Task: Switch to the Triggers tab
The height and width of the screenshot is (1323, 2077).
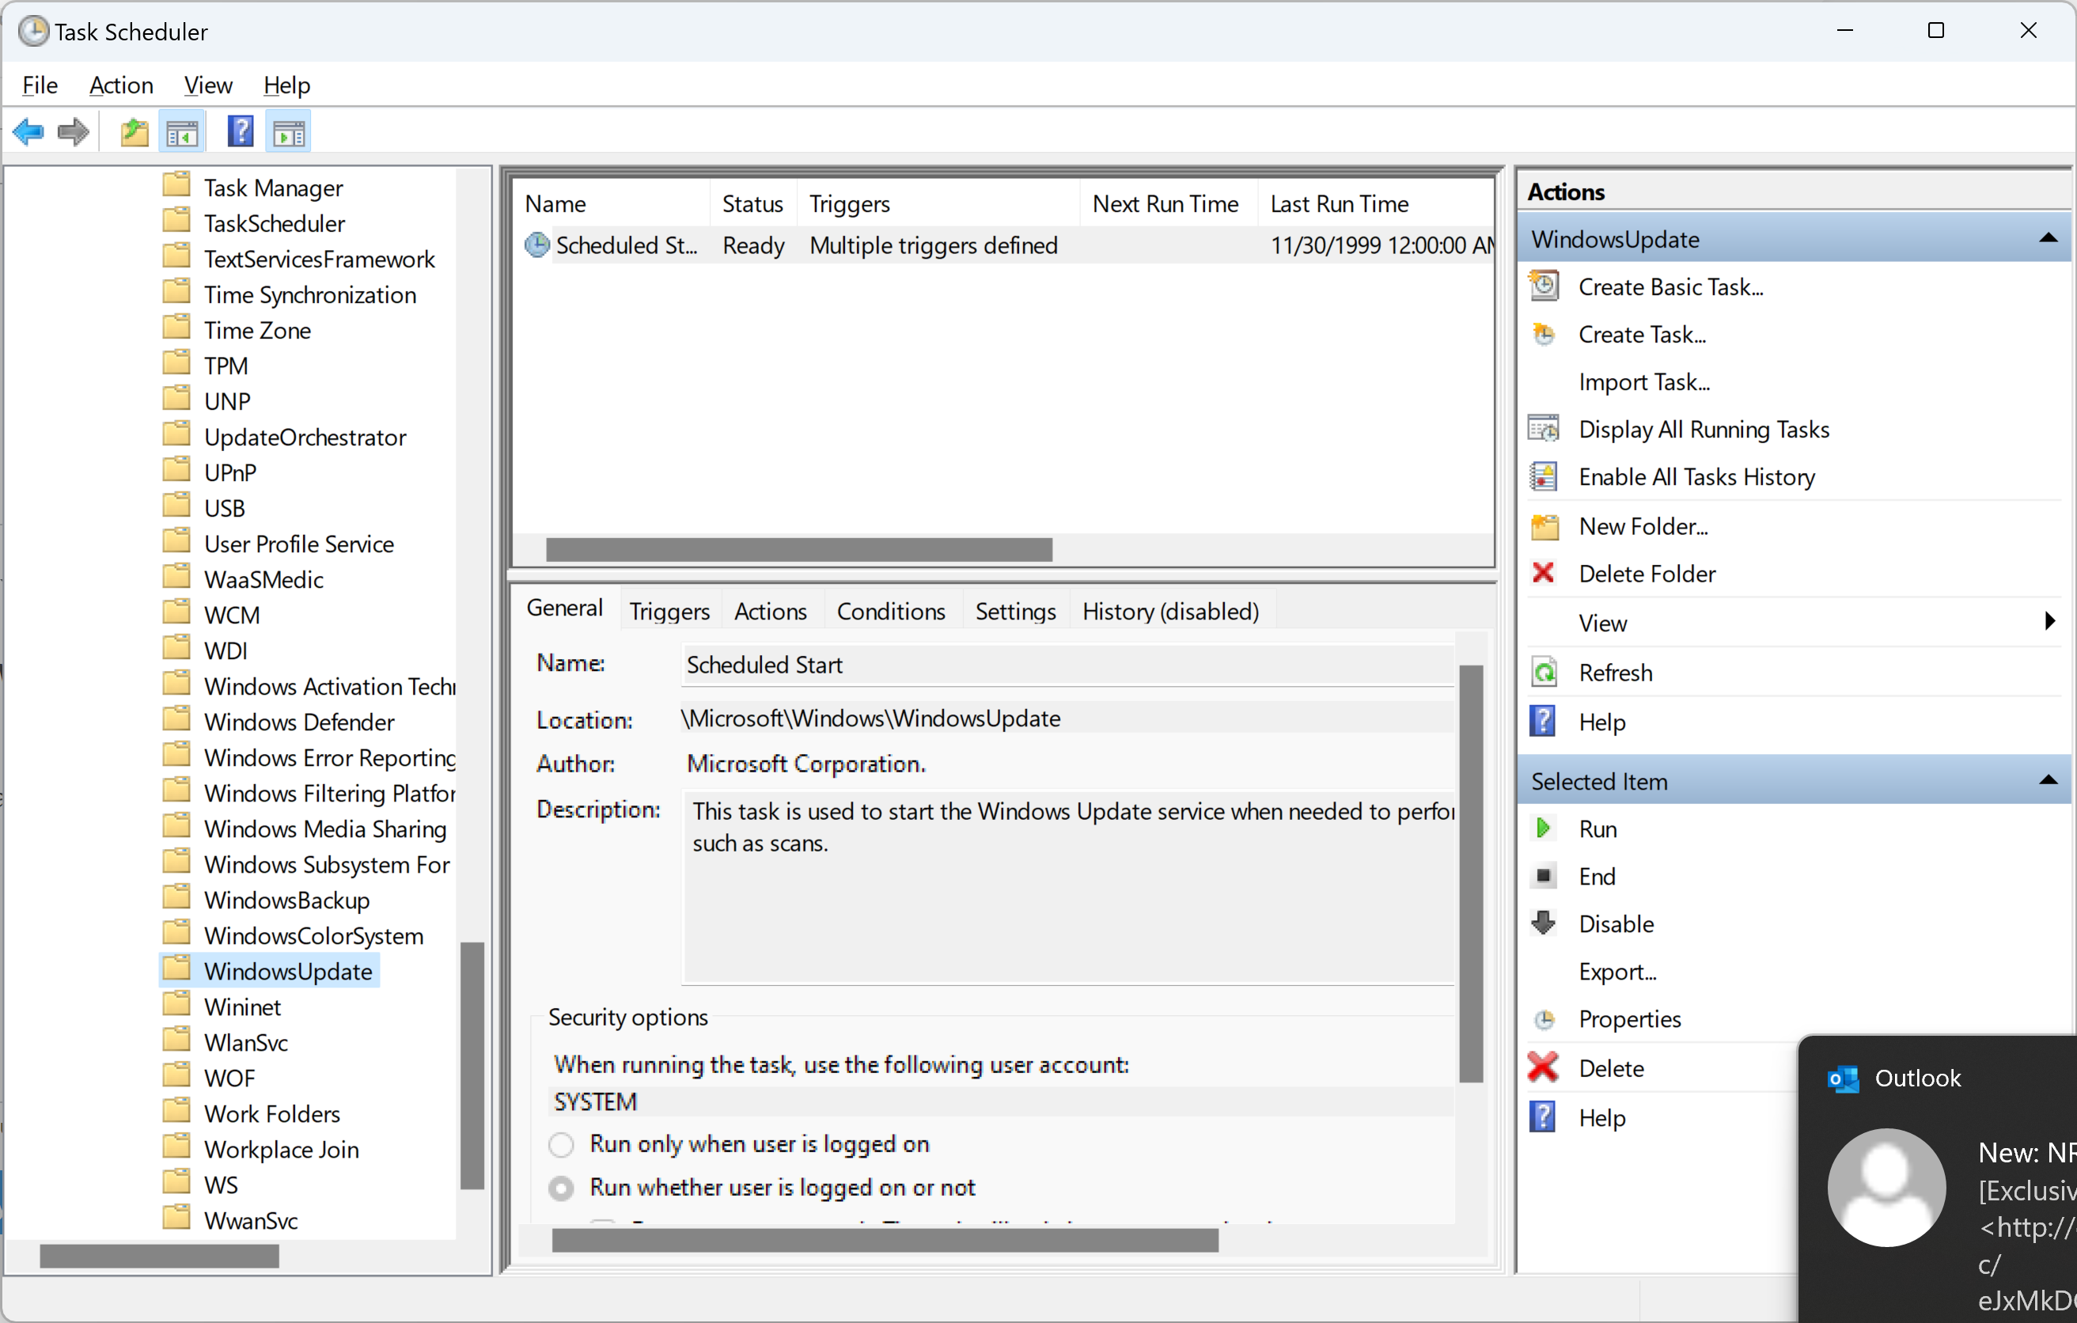Action: tap(669, 612)
